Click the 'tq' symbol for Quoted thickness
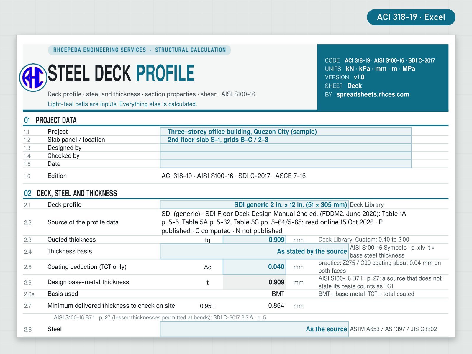Image resolution: width=472 pixels, height=354 pixels. pos(207,240)
